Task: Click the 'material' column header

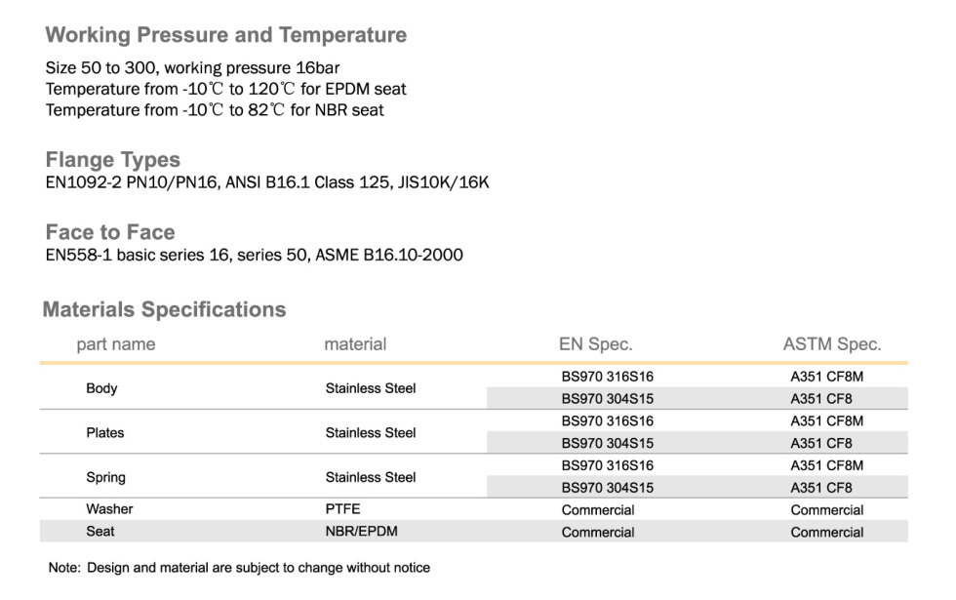Action: point(355,344)
